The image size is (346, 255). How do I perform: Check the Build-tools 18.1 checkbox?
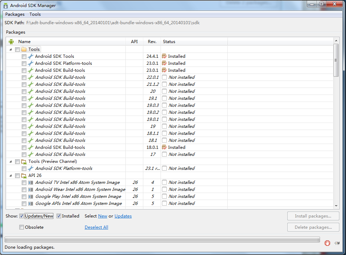24,140
